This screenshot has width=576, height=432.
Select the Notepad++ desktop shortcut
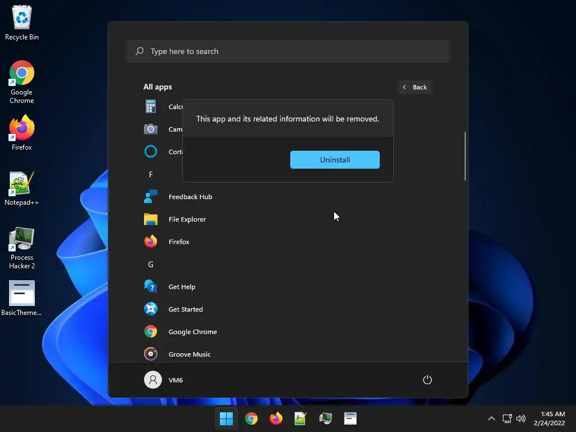tap(22, 188)
